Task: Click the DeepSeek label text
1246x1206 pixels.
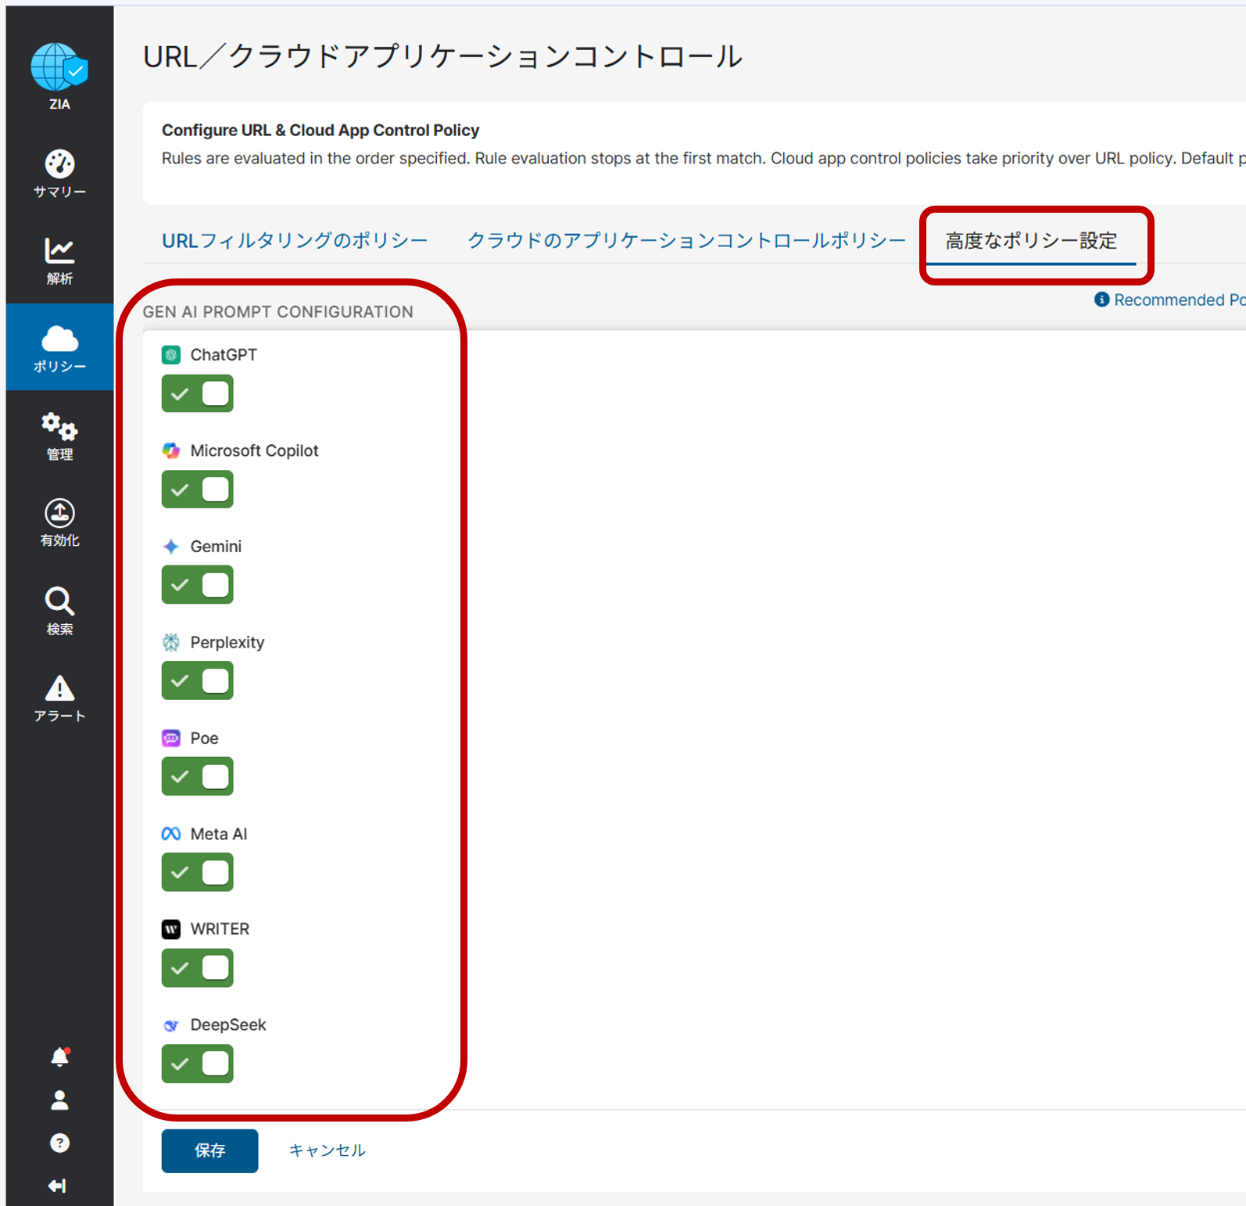Action: 228,1025
